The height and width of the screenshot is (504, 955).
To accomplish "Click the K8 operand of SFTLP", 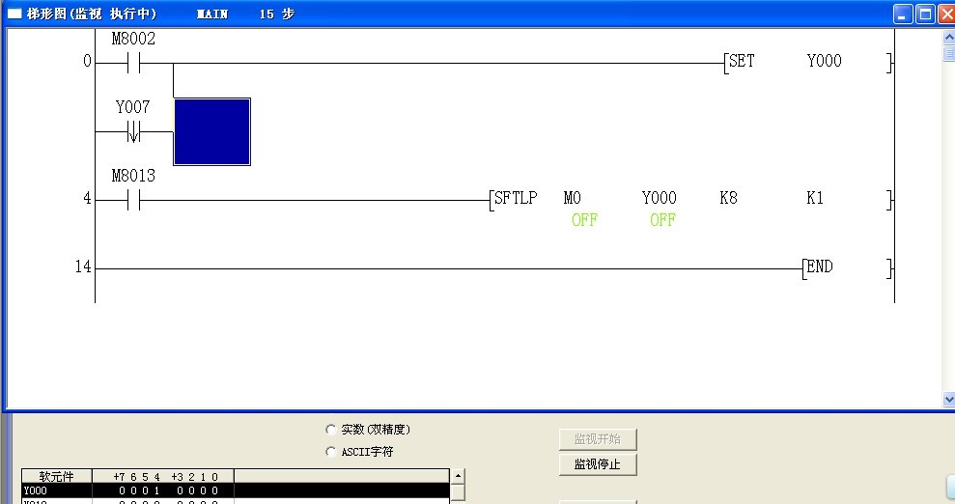I will [728, 199].
